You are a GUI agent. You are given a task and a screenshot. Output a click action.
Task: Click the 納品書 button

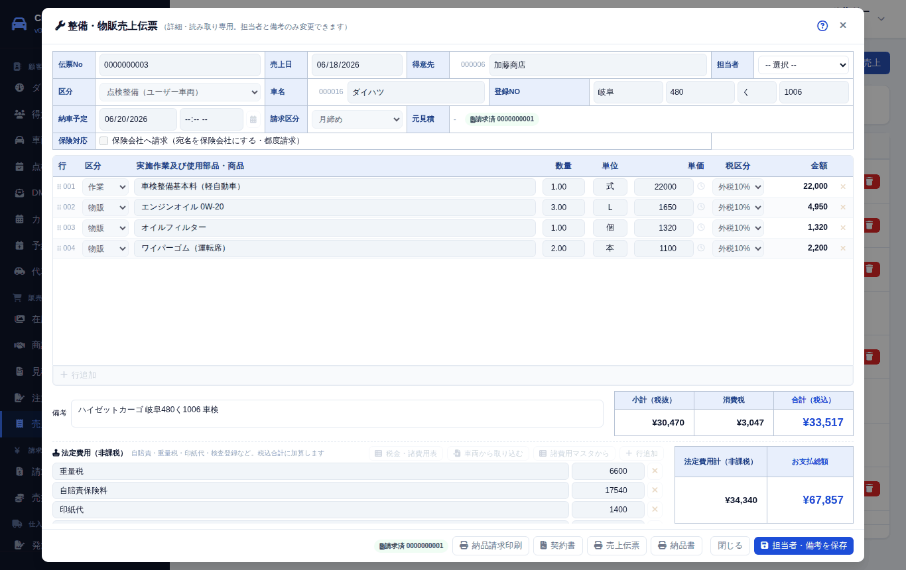677,545
